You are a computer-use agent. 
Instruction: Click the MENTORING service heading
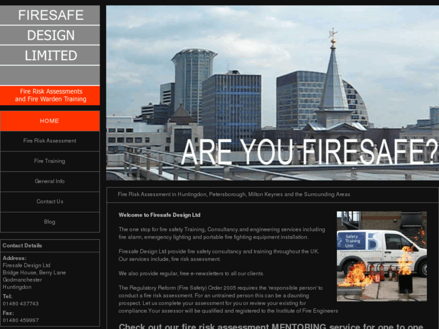(271, 326)
